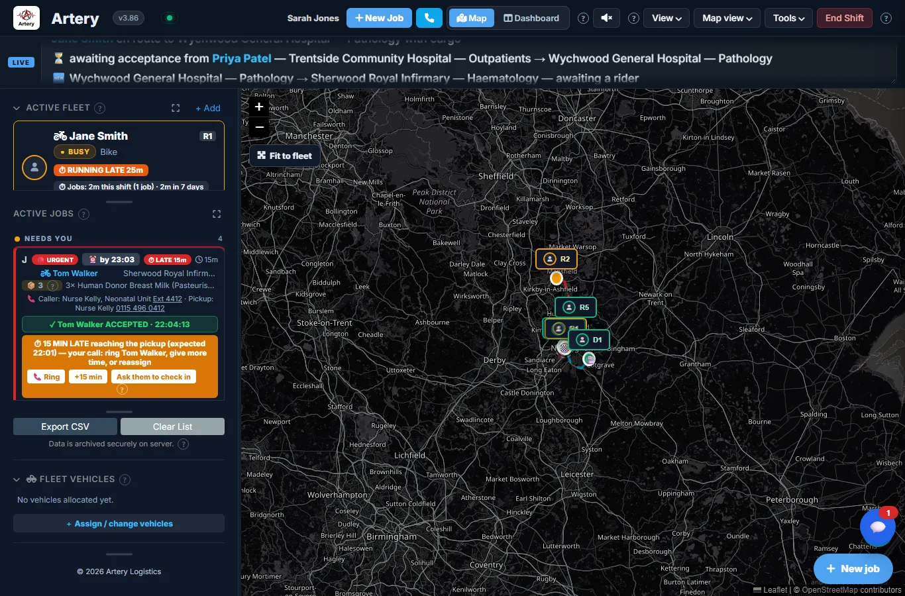Viewport: 905px width, 596px height.
Task: Switch to the Dashboard tab
Action: point(531,18)
